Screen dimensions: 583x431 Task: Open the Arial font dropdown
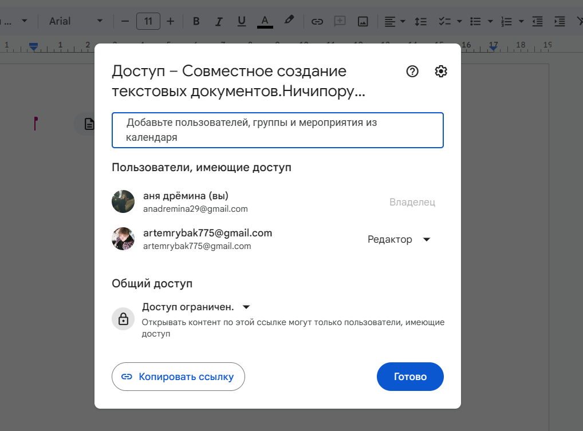(x=76, y=21)
